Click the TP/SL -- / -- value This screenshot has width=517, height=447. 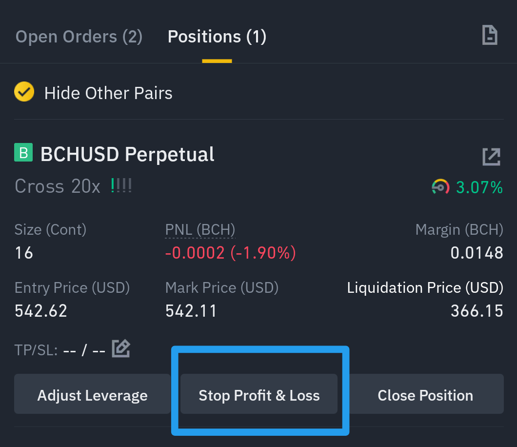84,350
